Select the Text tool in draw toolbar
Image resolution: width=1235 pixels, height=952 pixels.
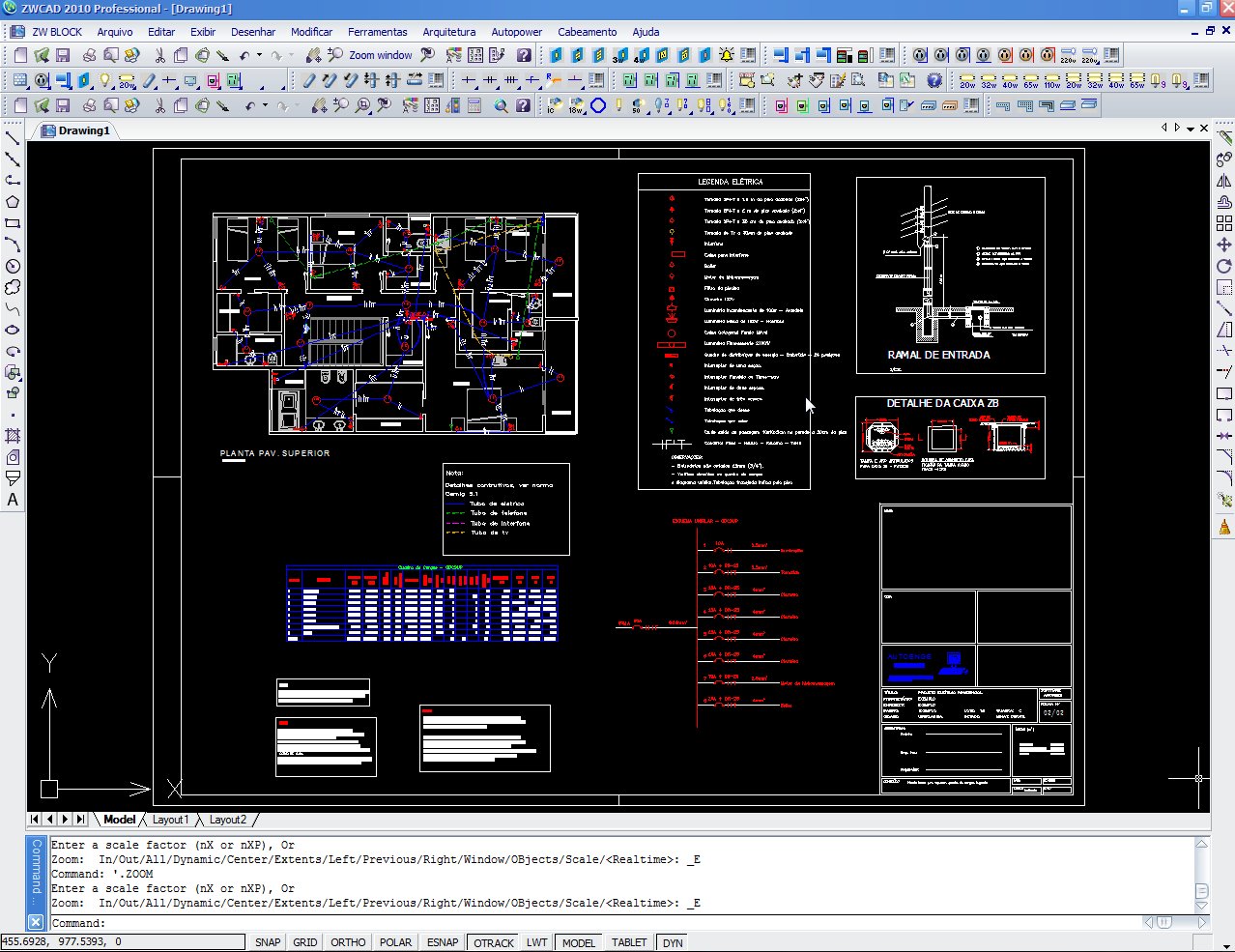[x=13, y=500]
